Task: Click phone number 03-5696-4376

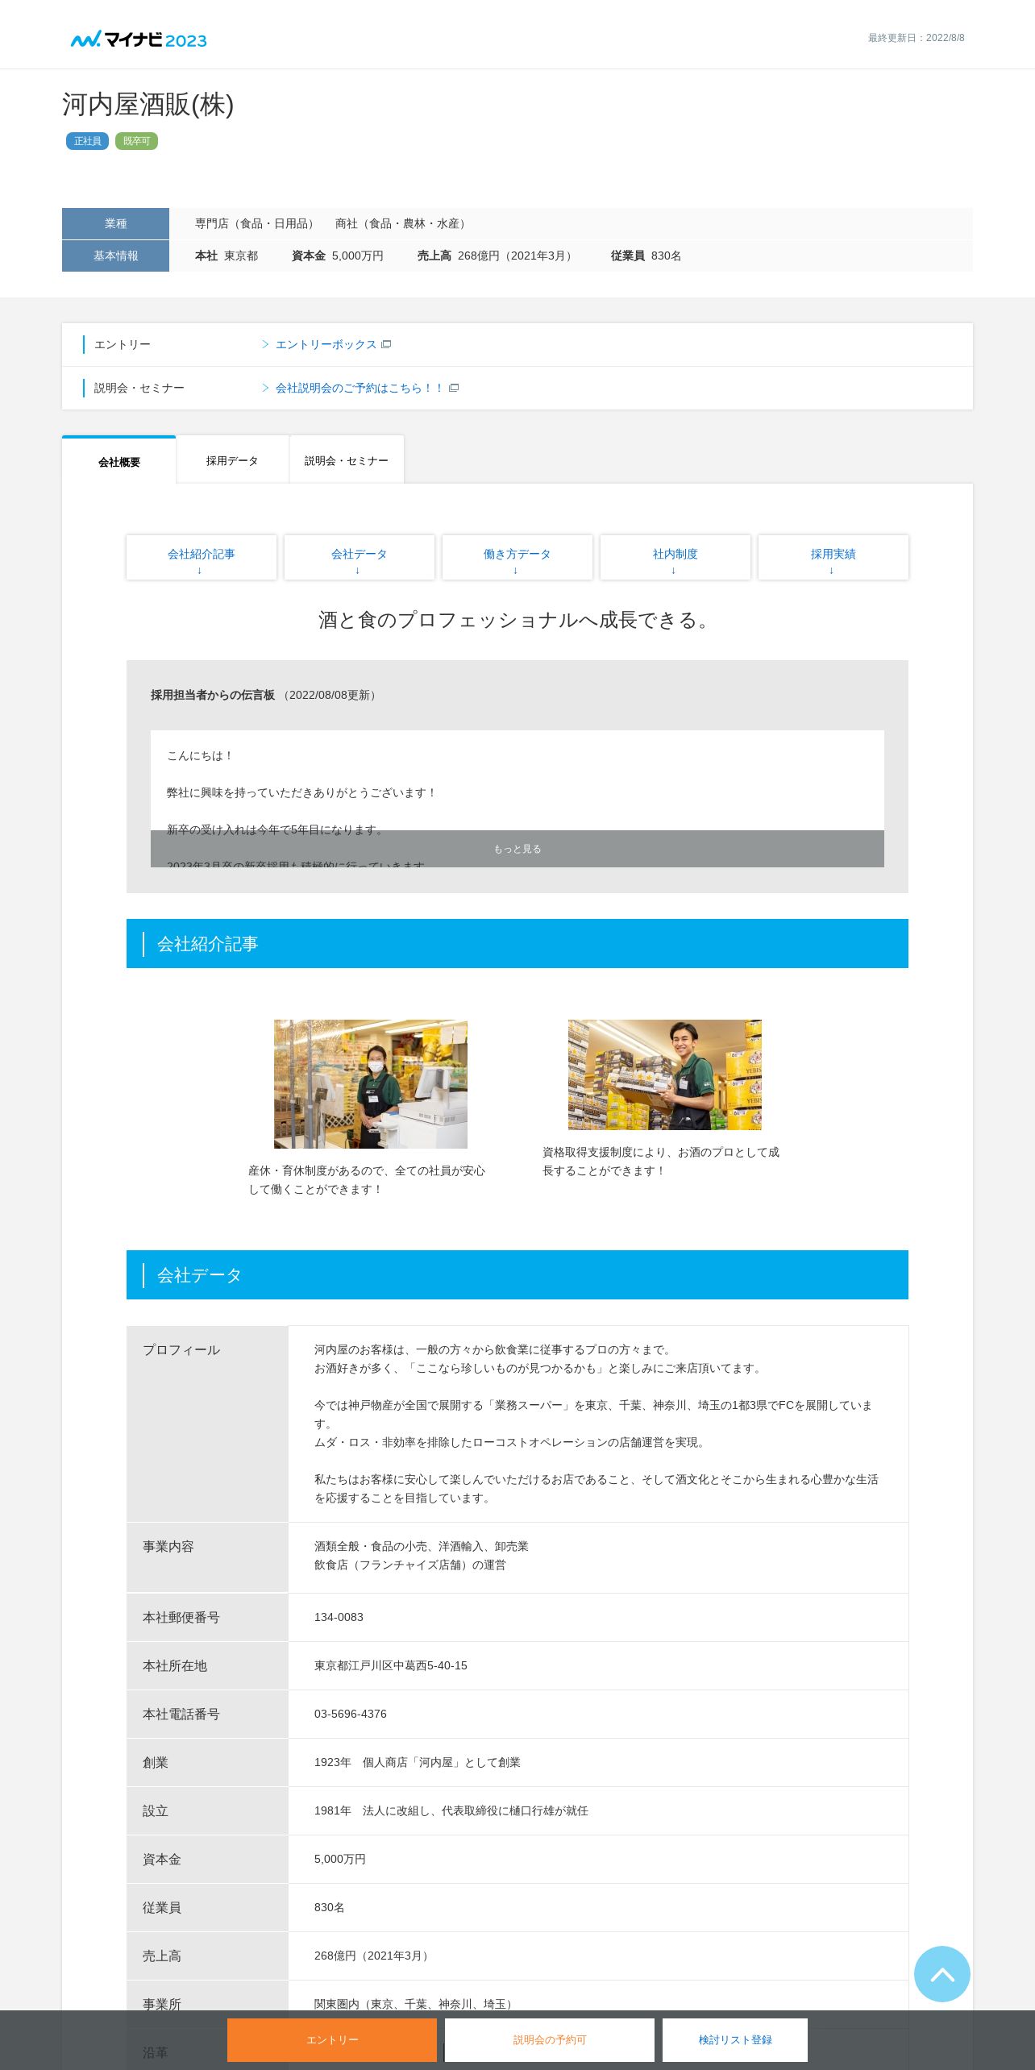Action: (x=351, y=1714)
